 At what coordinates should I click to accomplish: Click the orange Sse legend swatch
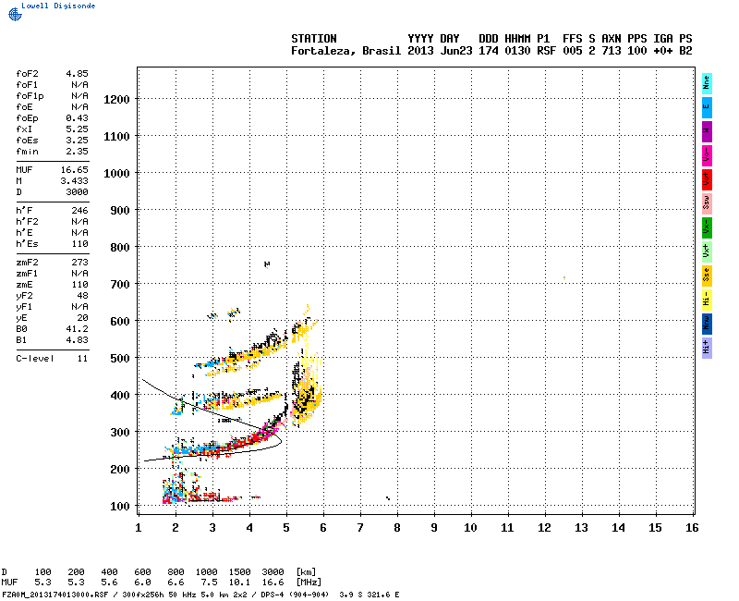[707, 276]
